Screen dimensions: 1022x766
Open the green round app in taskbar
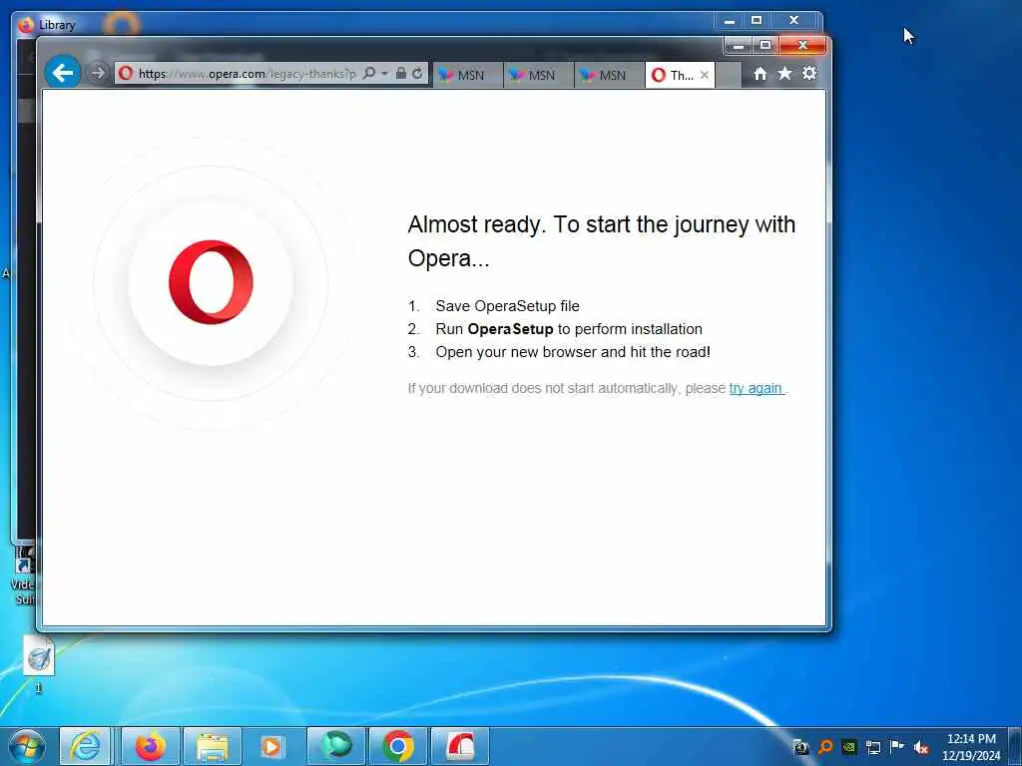[336, 746]
